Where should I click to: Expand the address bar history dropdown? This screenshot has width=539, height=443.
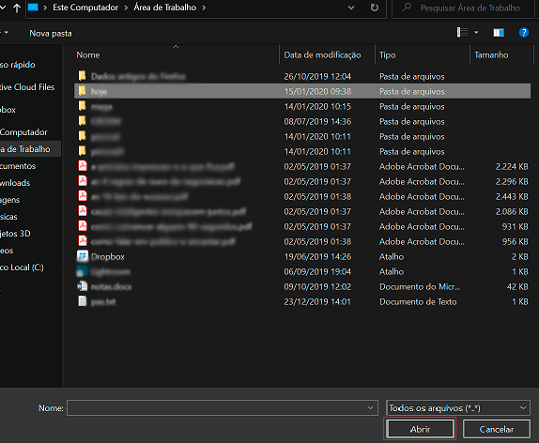(351, 8)
